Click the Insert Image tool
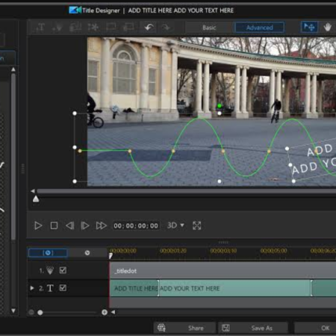The image size is (336, 336). point(75,27)
